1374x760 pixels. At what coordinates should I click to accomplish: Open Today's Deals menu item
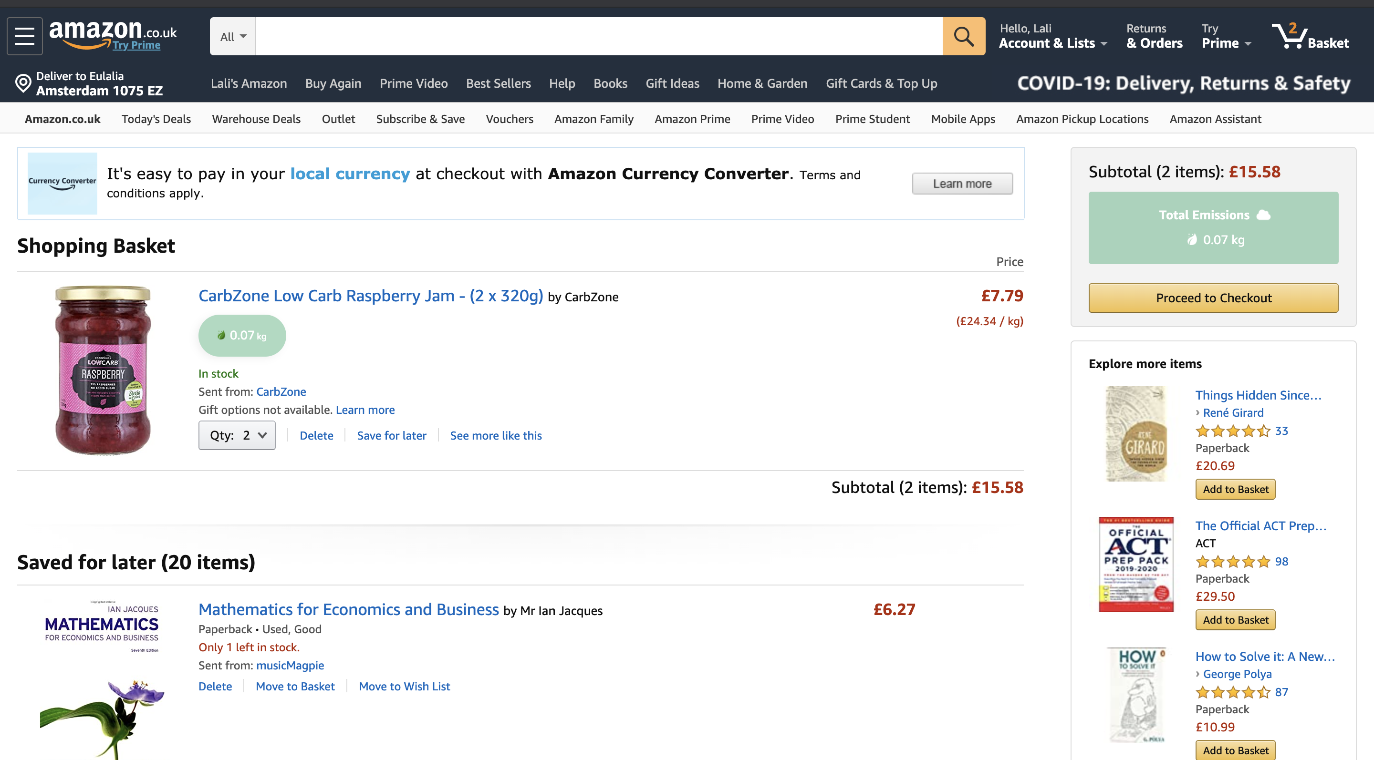pos(156,119)
